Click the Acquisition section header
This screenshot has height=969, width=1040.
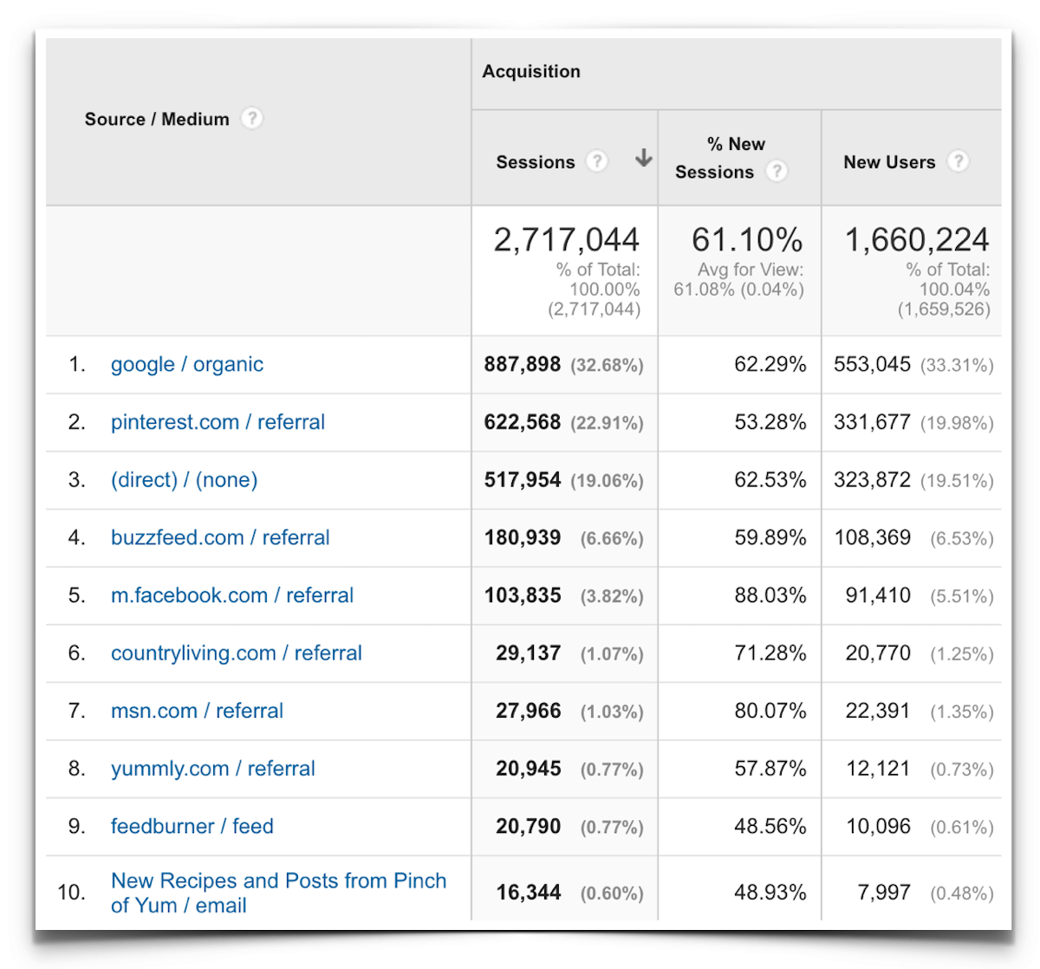tap(531, 72)
